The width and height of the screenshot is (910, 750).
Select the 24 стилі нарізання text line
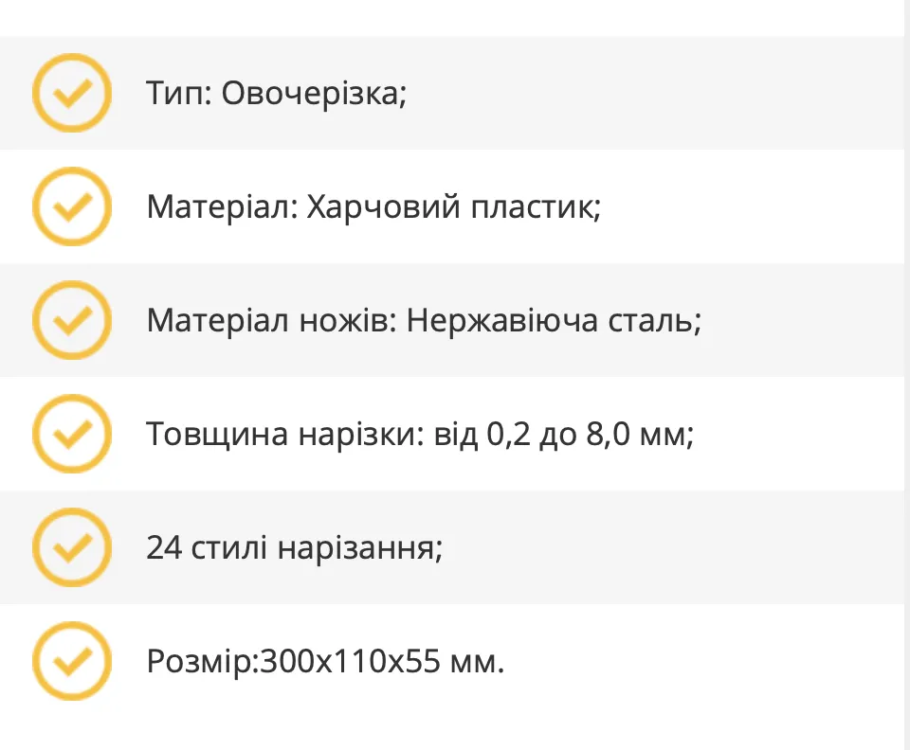pyautogui.click(x=294, y=547)
